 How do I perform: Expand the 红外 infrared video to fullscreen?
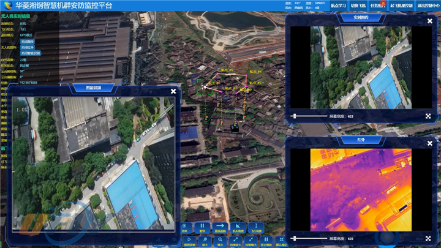click(428, 238)
